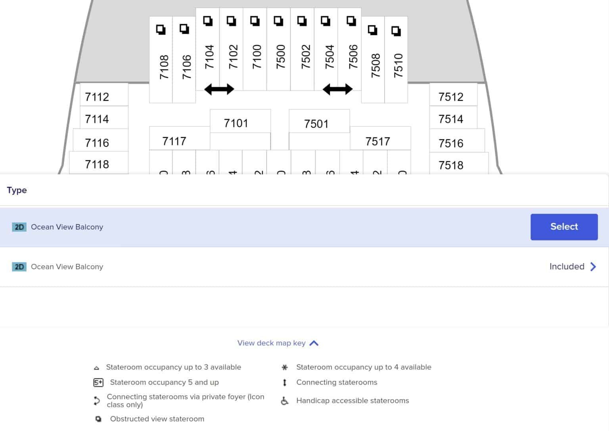Pick stateroom 7518 on deck map
This screenshot has width=609, height=431.
(451, 165)
